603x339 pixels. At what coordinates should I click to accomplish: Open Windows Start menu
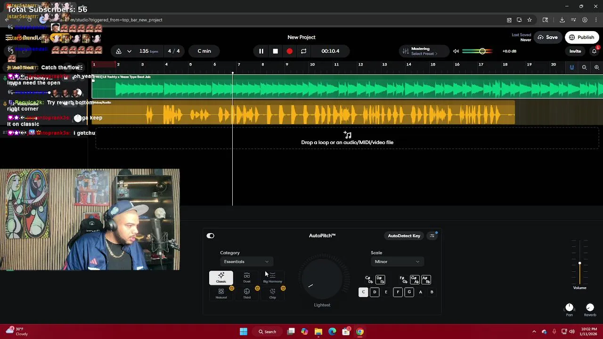point(244,332)
